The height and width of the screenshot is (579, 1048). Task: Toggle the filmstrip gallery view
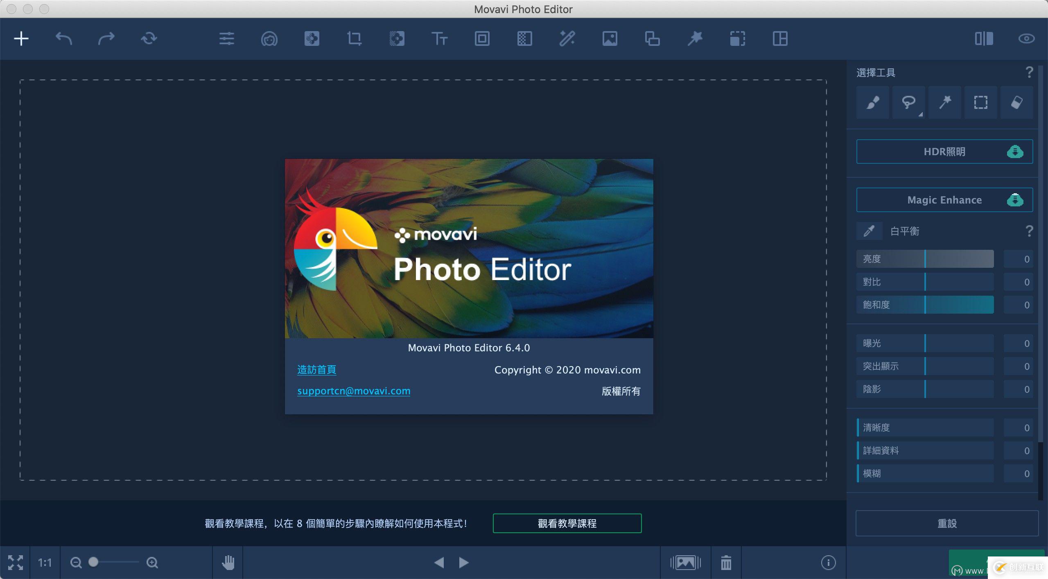click(685, 563)
